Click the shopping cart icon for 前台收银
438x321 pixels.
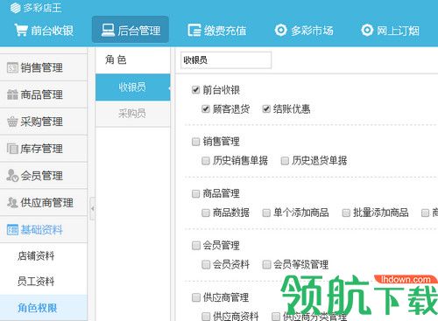tap(21, 30)
